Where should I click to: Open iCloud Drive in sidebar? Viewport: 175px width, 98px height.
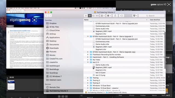[54, 30]
